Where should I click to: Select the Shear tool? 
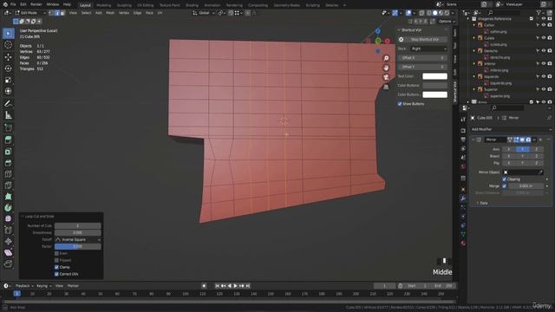pos(8,252)
